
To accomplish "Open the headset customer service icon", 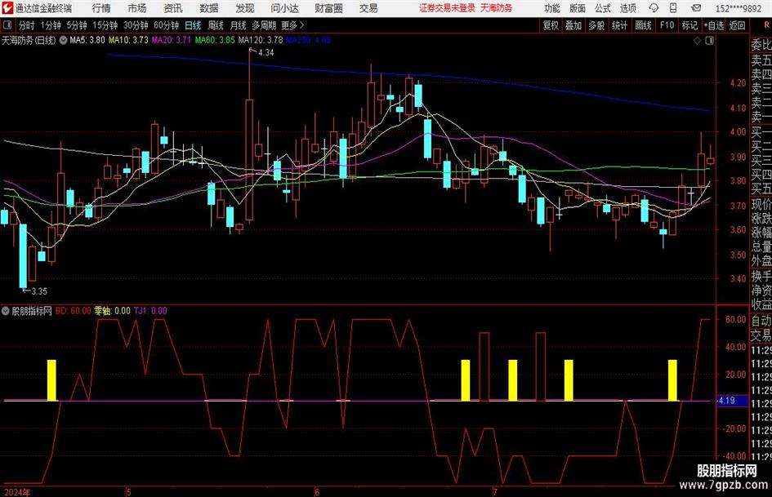I will 654,8.
